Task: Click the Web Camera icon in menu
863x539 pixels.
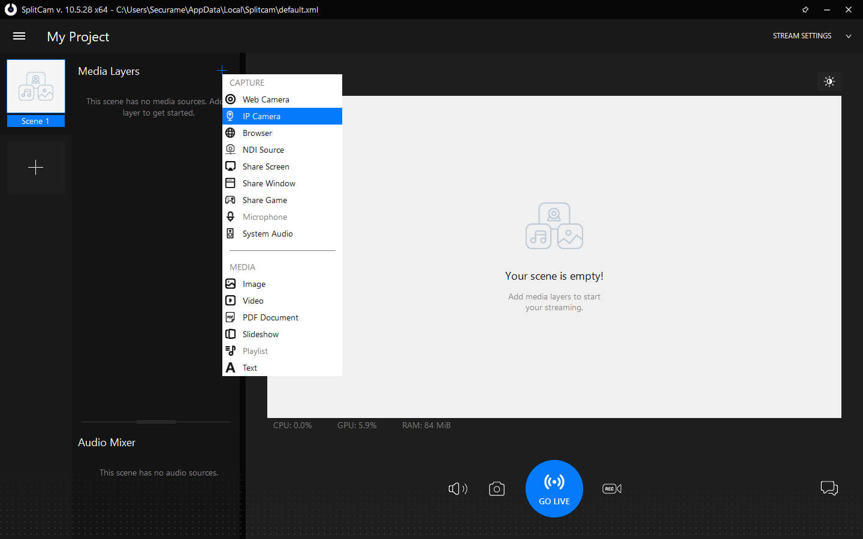Action: point(230,99)
